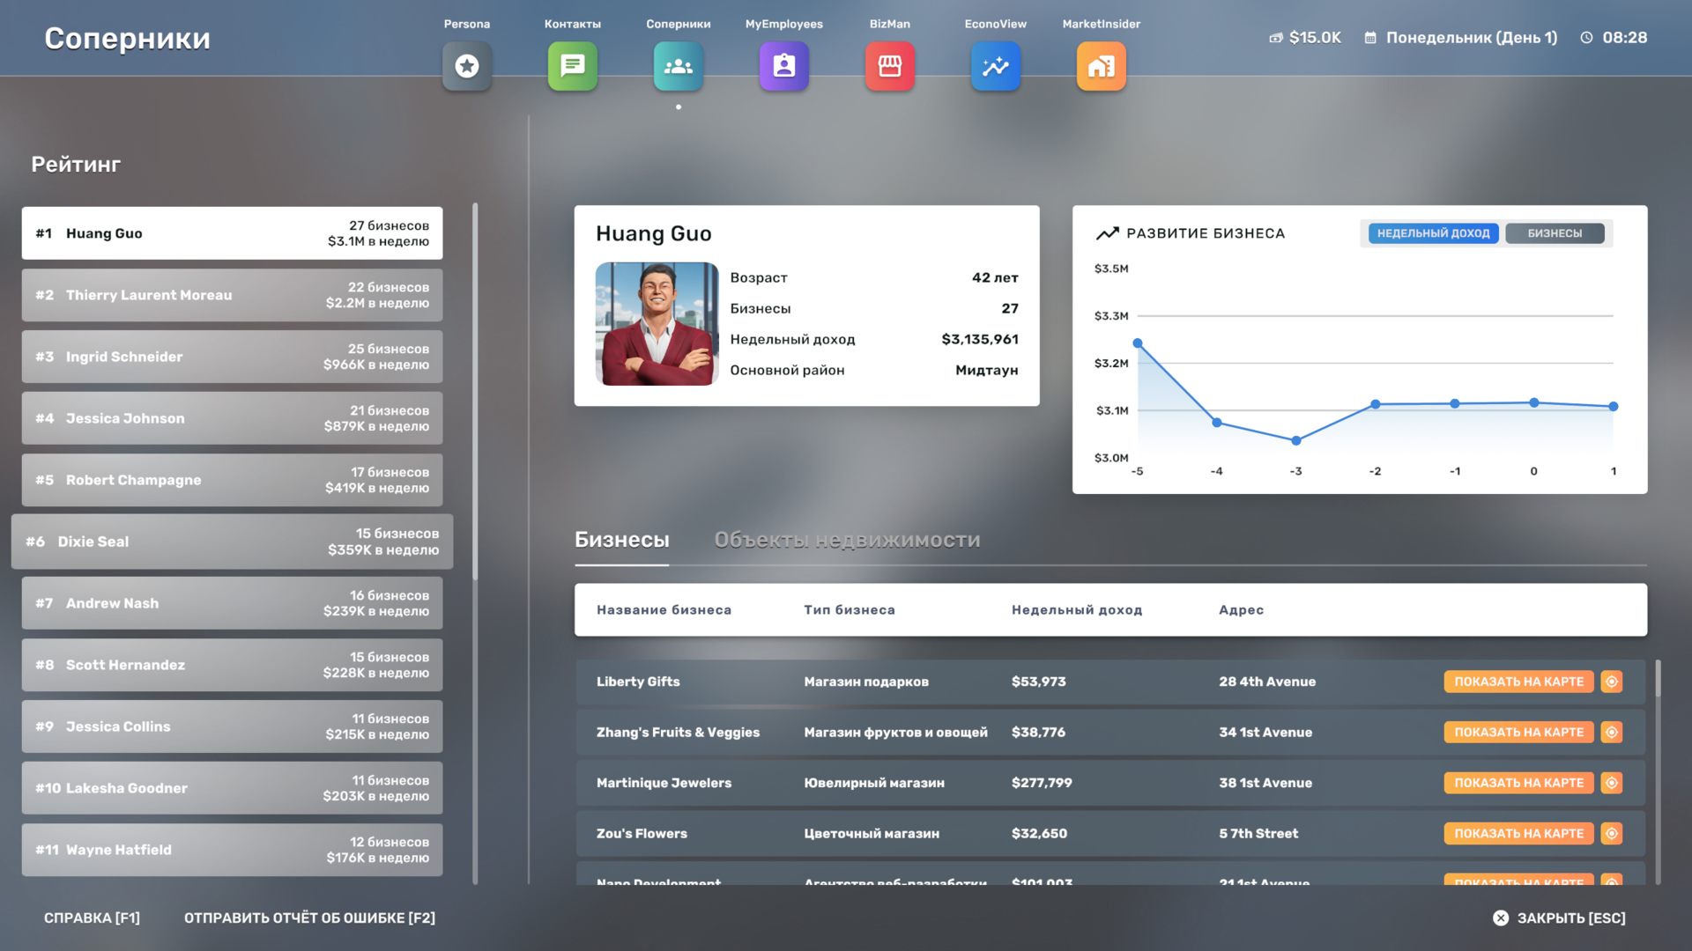Open the Контакты chat icon
Viewport: 1692px width, 951px height.
point(573,66)
